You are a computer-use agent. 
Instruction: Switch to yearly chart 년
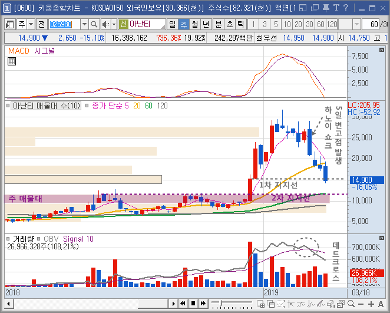206,24
